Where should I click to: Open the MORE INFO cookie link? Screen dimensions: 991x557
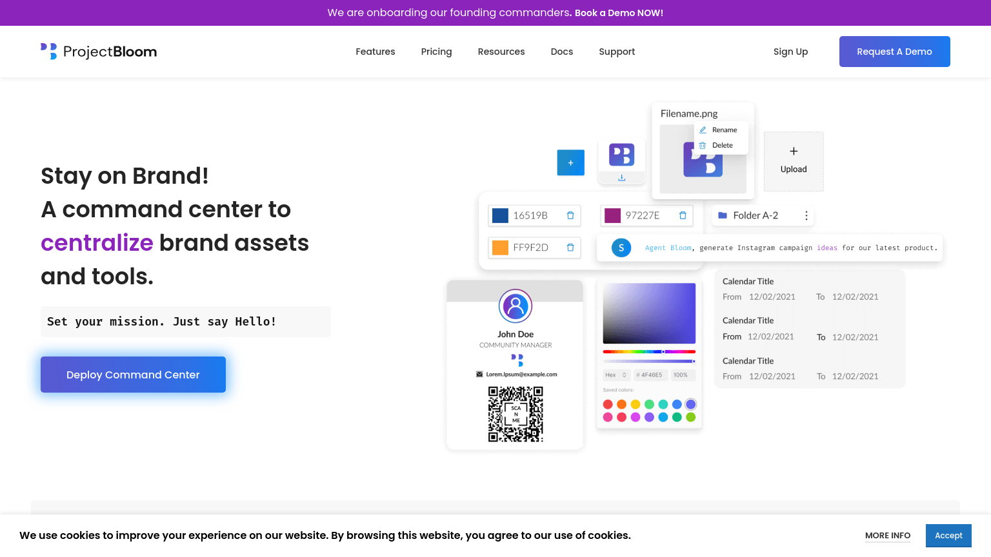click(887, 536)
